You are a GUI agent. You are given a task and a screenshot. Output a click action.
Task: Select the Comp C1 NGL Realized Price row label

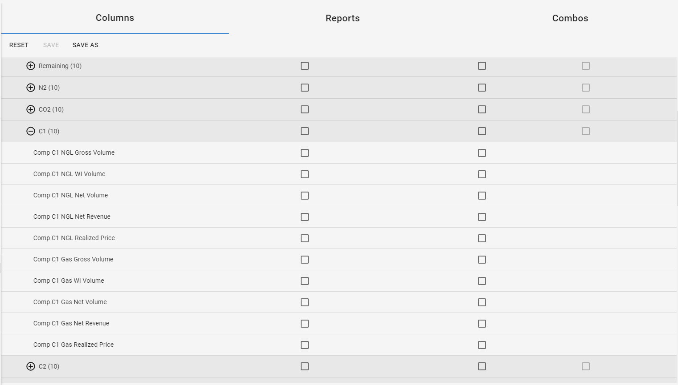(74, 238)
